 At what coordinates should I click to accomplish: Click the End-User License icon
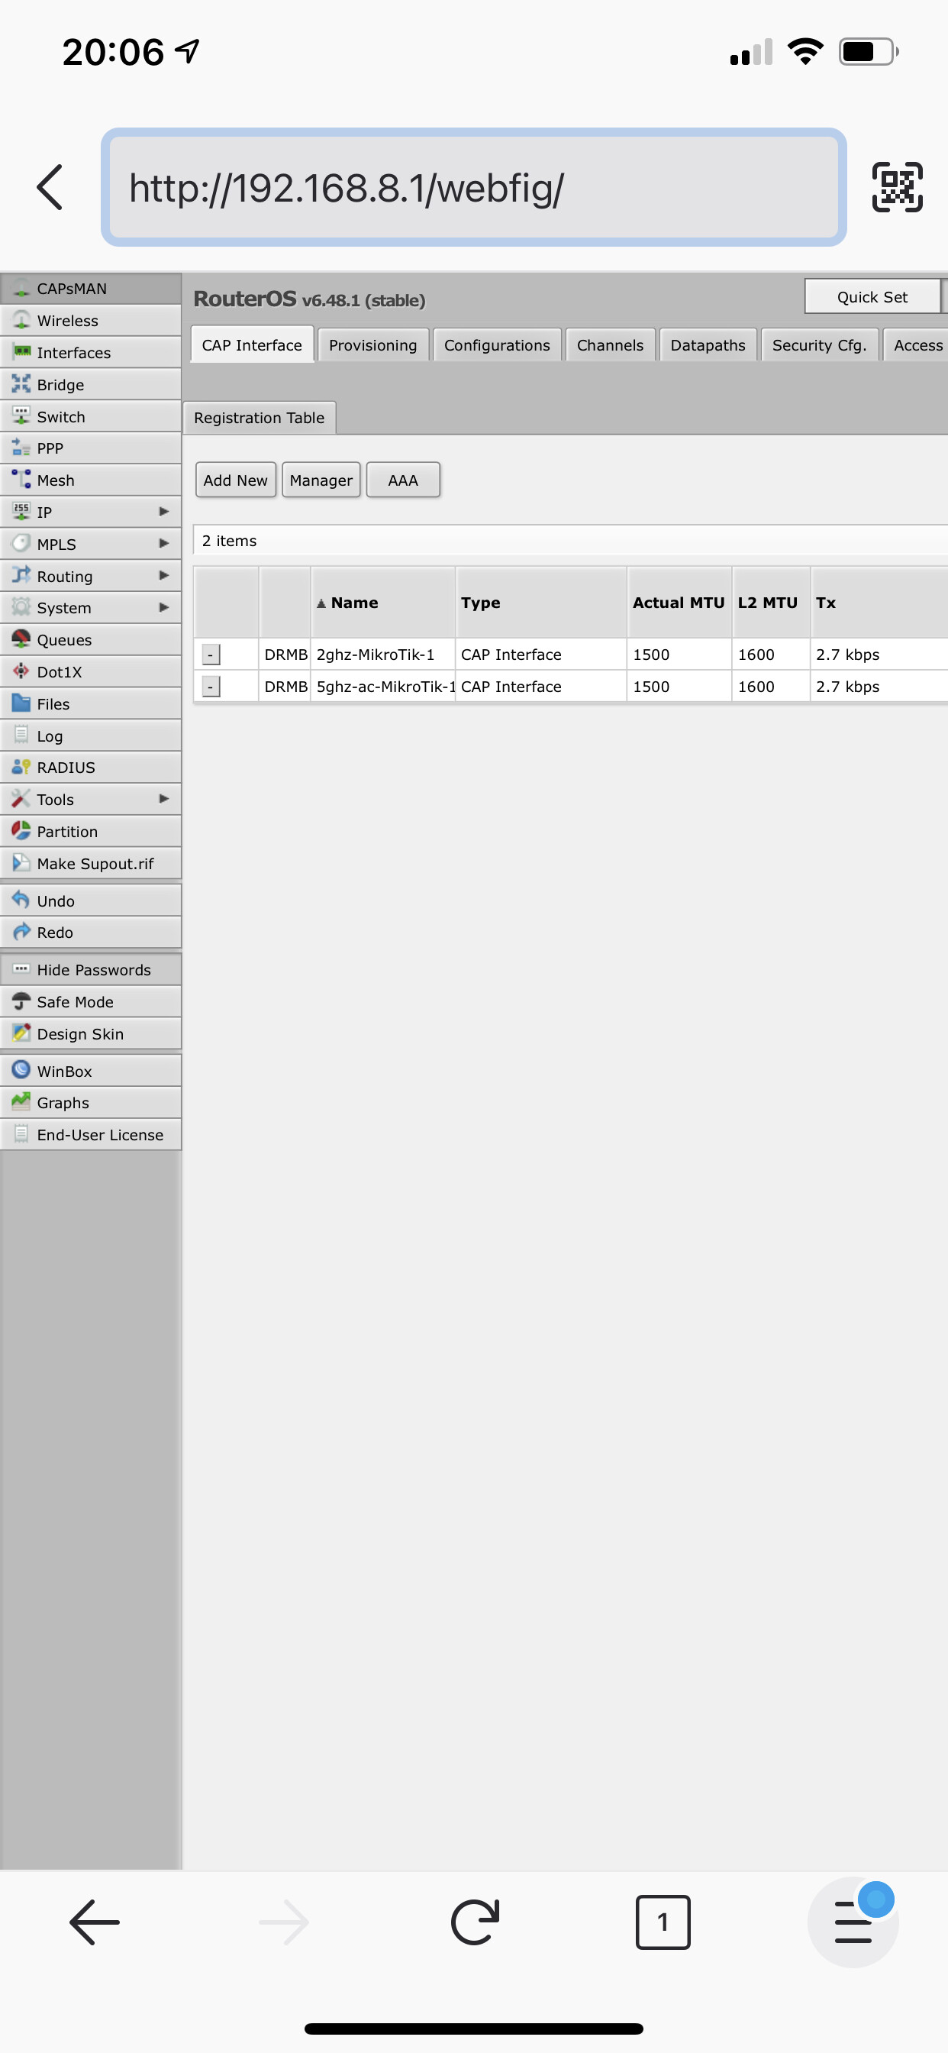[21, 1135]
